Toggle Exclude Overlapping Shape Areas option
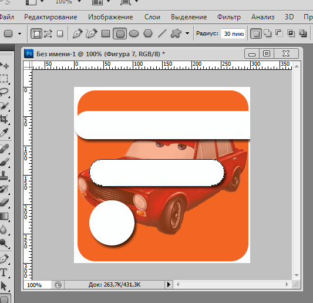The height and width of the screenshot is (303, 313). click(x=303, y=33)
